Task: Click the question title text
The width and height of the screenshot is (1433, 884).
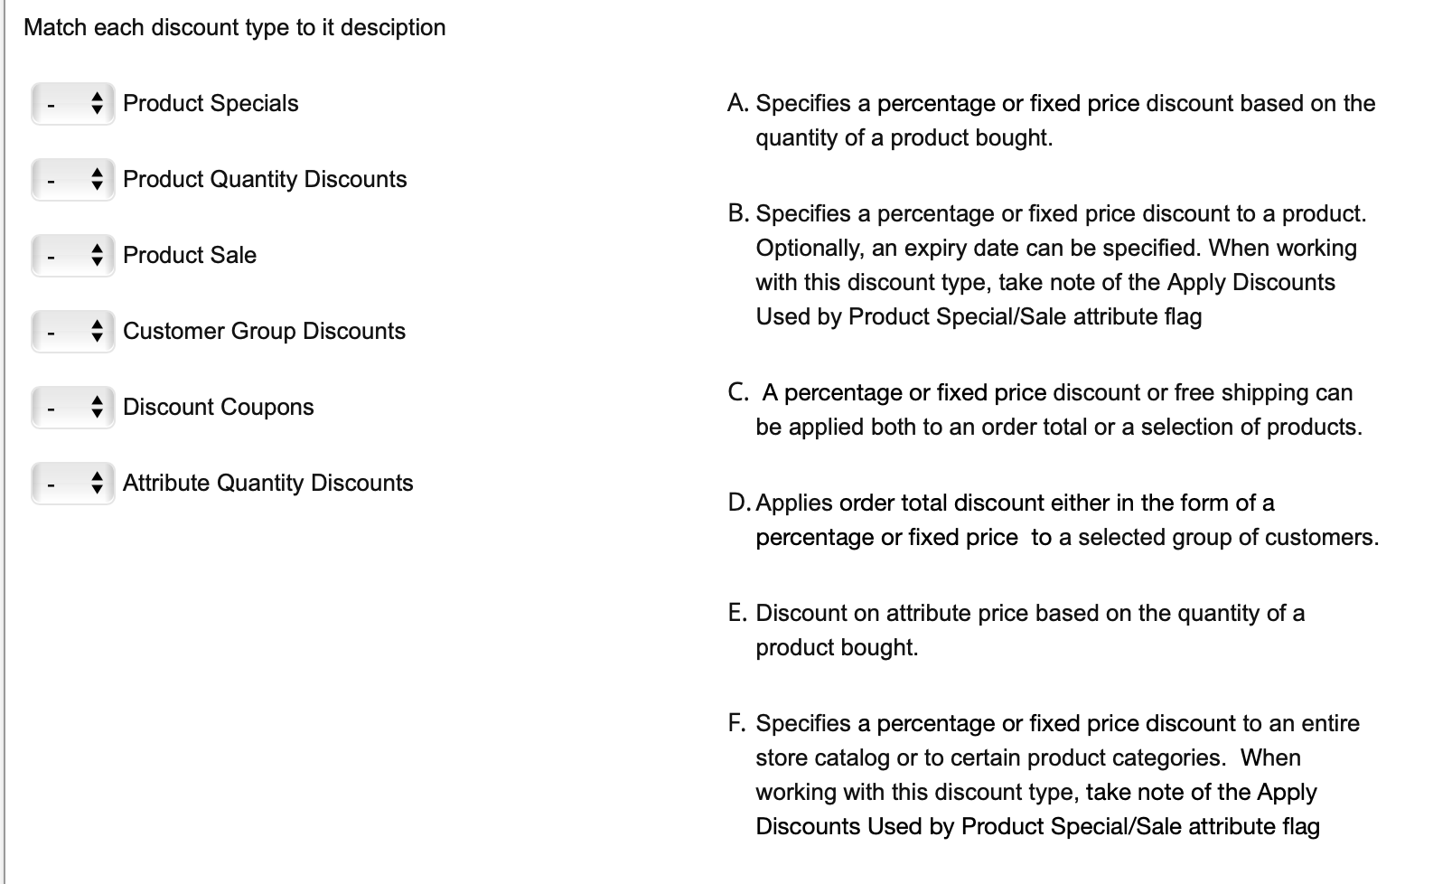Action: [x=235, y=27]
